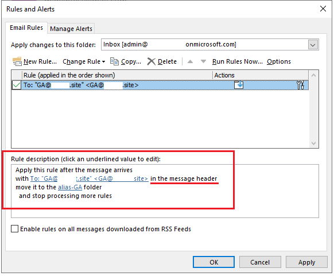Image resolution: width=334 pixels, height=276 pixels.
Task: Edit the To: GA@ address link in description
Action: tap(89, 178)
